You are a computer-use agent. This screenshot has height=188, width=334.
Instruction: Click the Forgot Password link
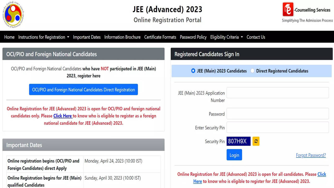[311, 155]
